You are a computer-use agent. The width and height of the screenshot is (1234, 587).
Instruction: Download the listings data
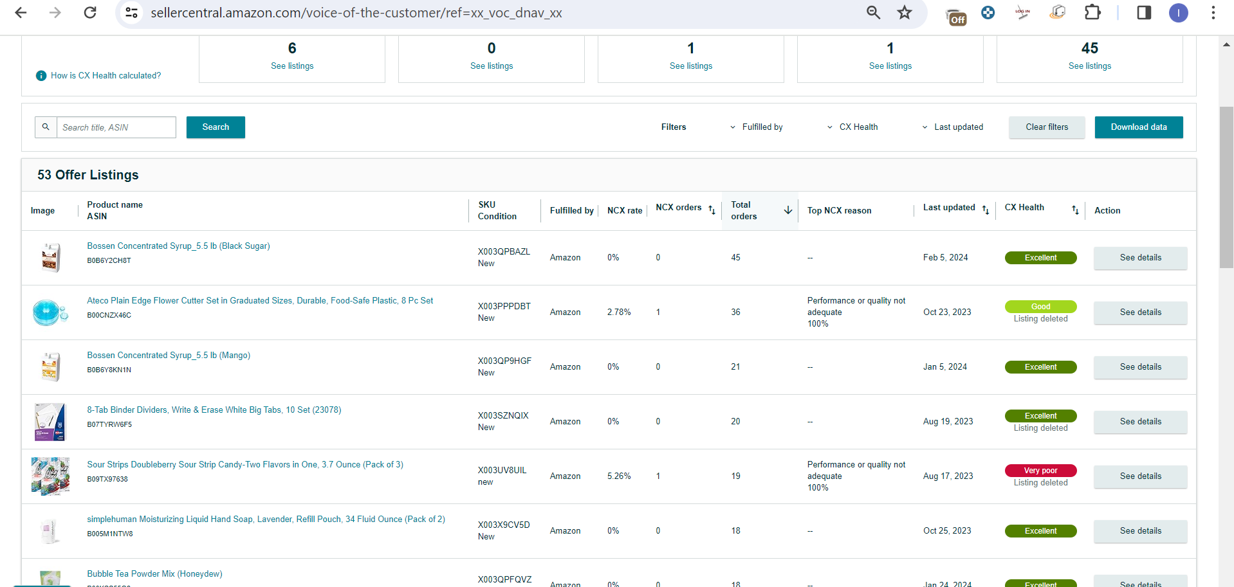point(1139,127)
